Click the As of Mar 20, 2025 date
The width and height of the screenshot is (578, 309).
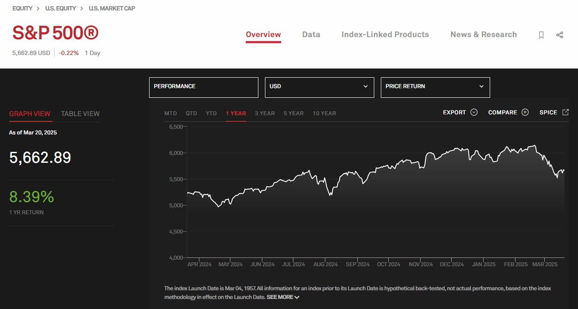(x=33, y=132)
